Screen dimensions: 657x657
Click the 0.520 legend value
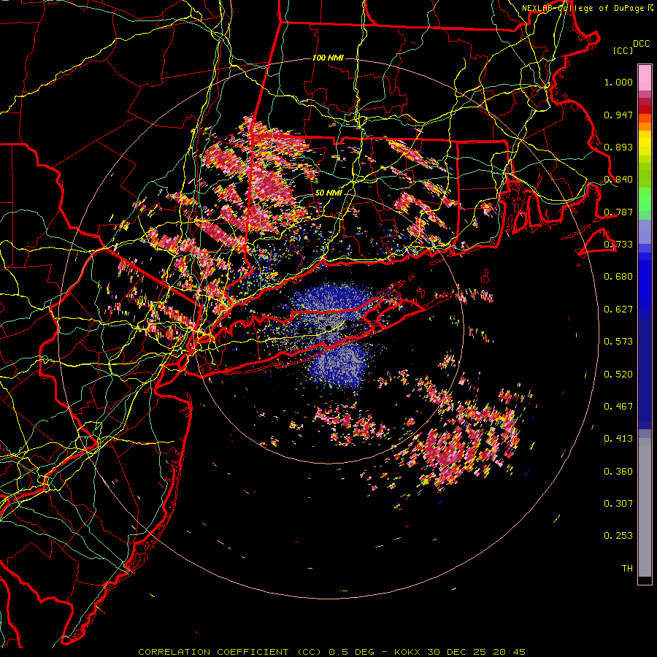618,374
